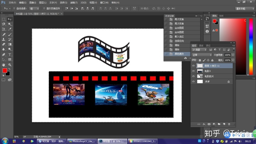Viewport: 256px width, 144px height.
Task: Open the 组 auto-select dropdown
Action: (34, 9)
